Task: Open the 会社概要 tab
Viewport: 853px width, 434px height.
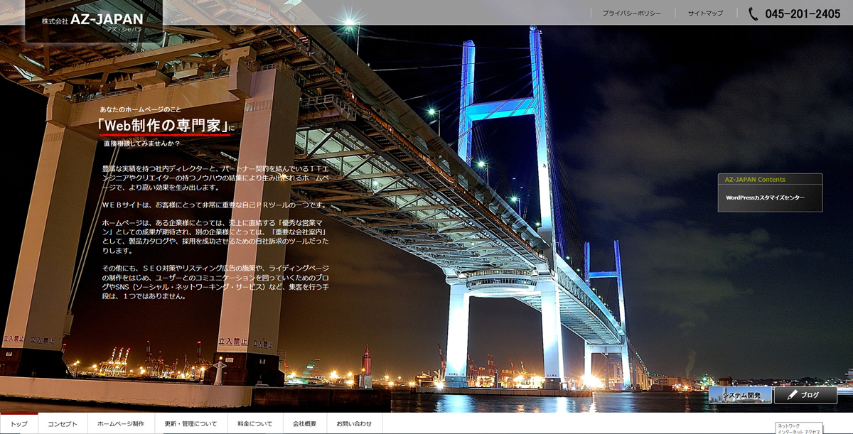Action: pos(305,423)
